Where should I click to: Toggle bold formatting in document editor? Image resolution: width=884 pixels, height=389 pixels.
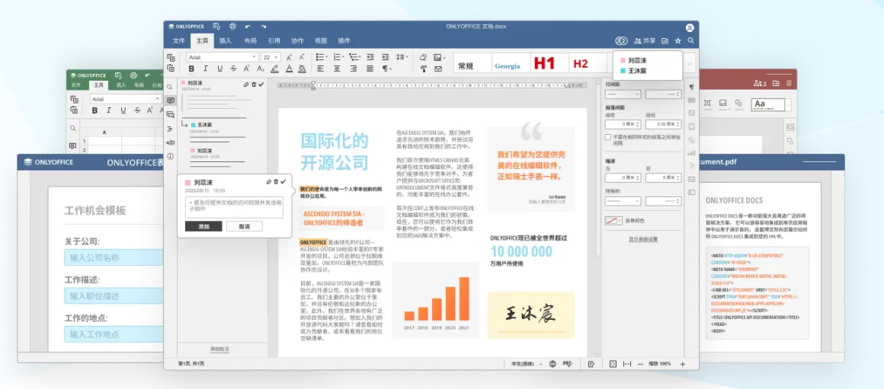click(x=192, y=69)
